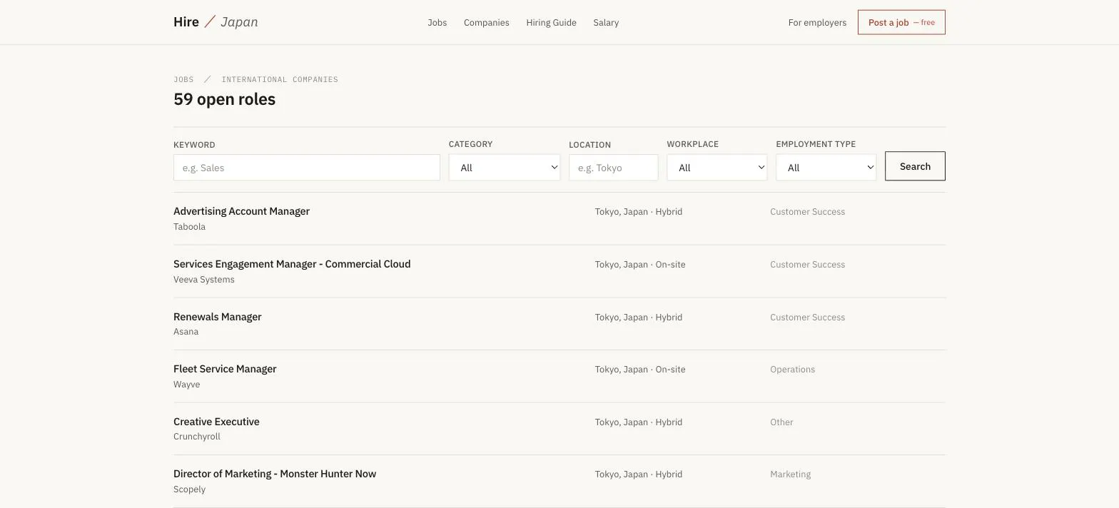Select the Wayve company name
Image resolution: width=1119 pixels, height=508 pixels.
tap(187, 385)
